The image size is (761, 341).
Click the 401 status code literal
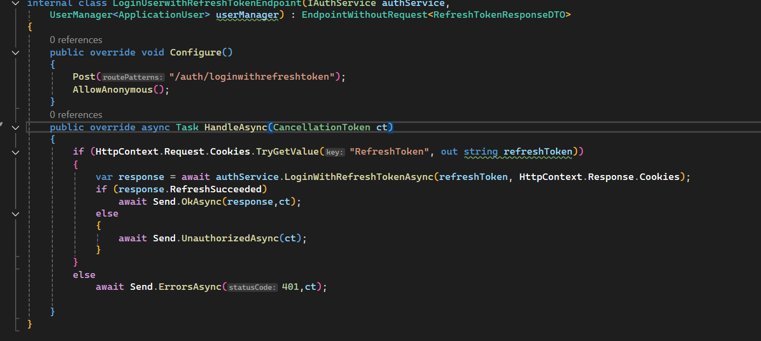click(x=290, y=287)
